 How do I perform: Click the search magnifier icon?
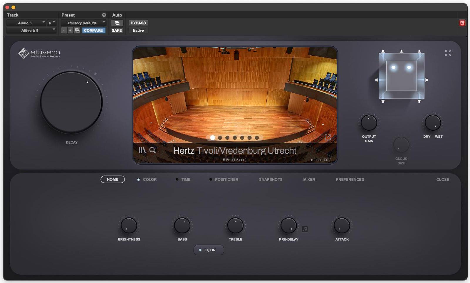pyautogui.click(x=152, y=150)
